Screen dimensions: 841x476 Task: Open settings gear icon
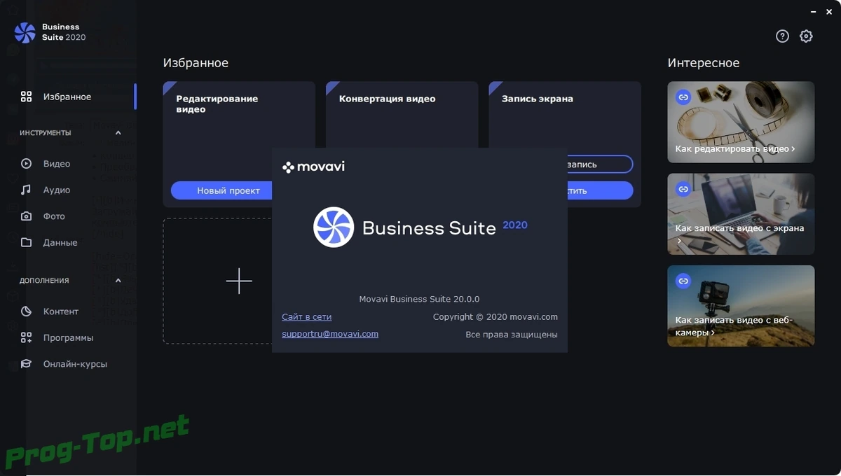point(807,36)
